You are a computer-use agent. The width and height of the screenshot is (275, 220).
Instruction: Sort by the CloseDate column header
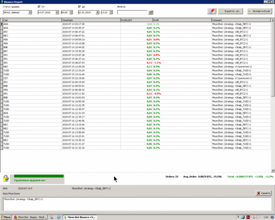pos(91,20)
